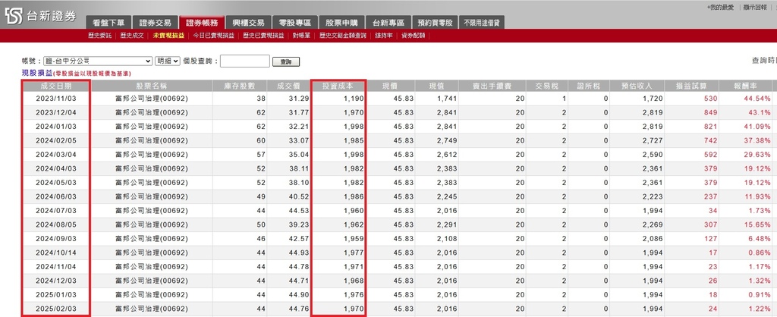Screen dimensions: 777x317
Task: Open the 預約買零股 tab
Action: (435, 22)
